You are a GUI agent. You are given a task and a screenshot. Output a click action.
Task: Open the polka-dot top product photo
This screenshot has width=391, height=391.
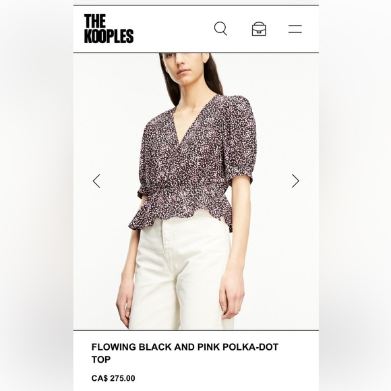(196, 191)
